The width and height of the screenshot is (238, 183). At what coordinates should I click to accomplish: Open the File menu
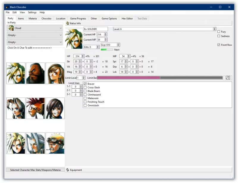[x=8, y=12]
